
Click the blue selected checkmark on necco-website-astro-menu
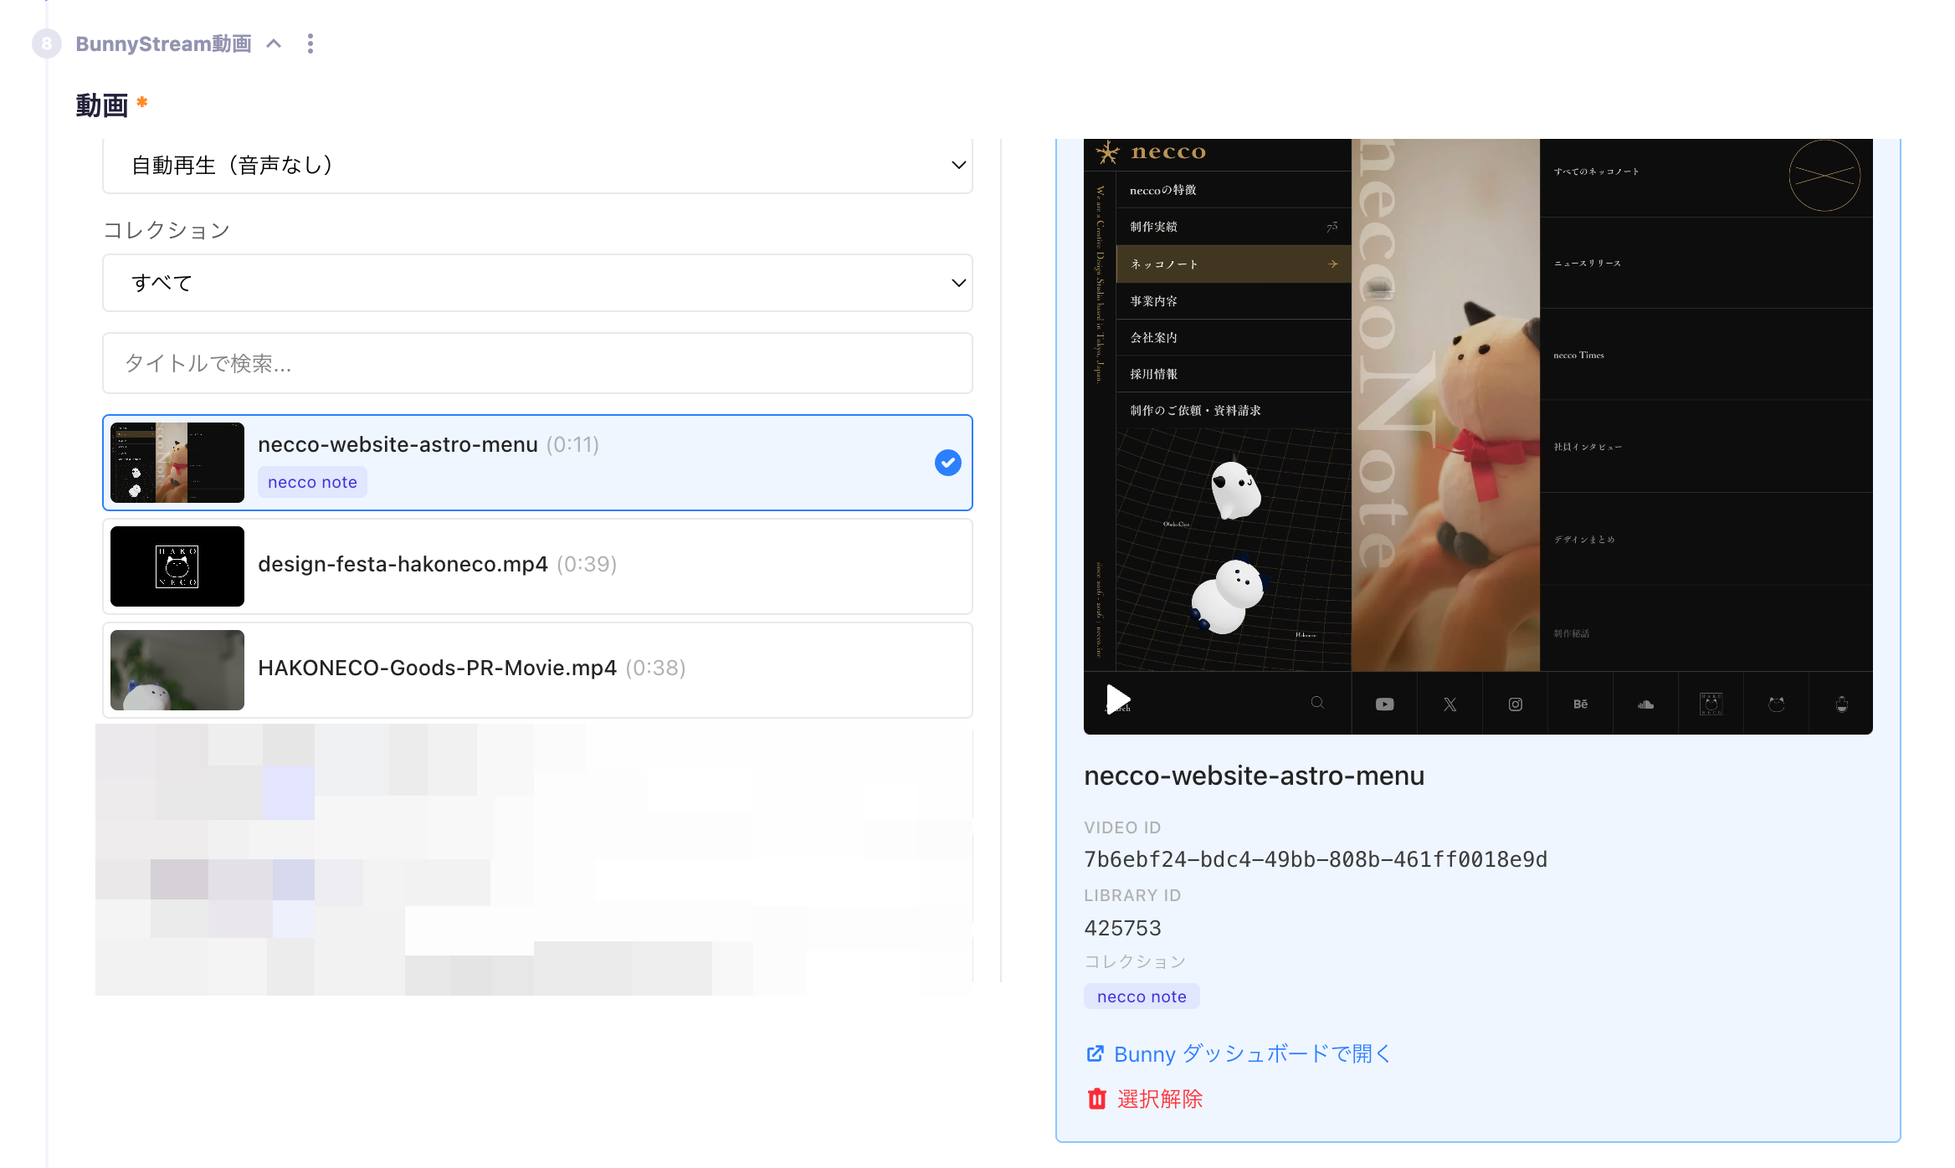(947, 463)
